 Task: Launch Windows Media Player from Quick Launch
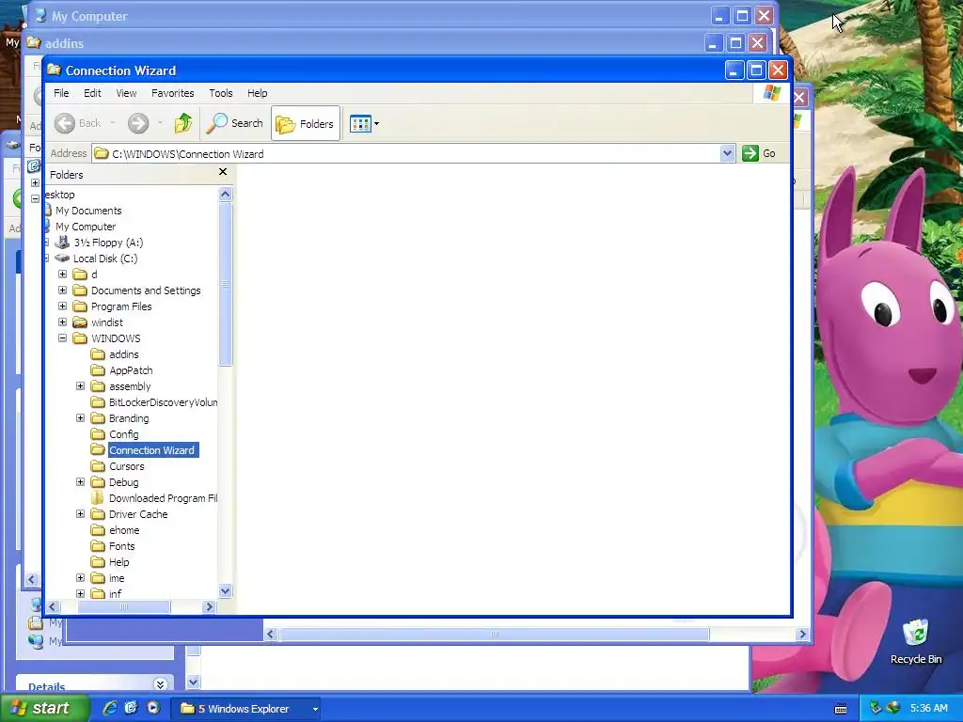click(x=153, y=708)
